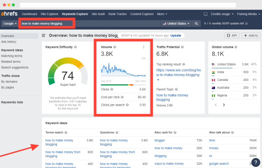Click Cost per click help icon
Image resolution: width=262 pixels, height=168 pixels.
(x=122, y=97)
